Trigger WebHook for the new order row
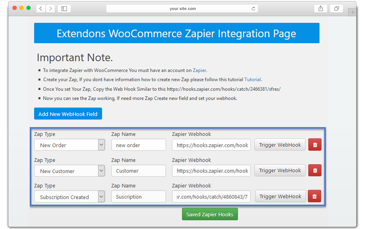 (280, 145)
